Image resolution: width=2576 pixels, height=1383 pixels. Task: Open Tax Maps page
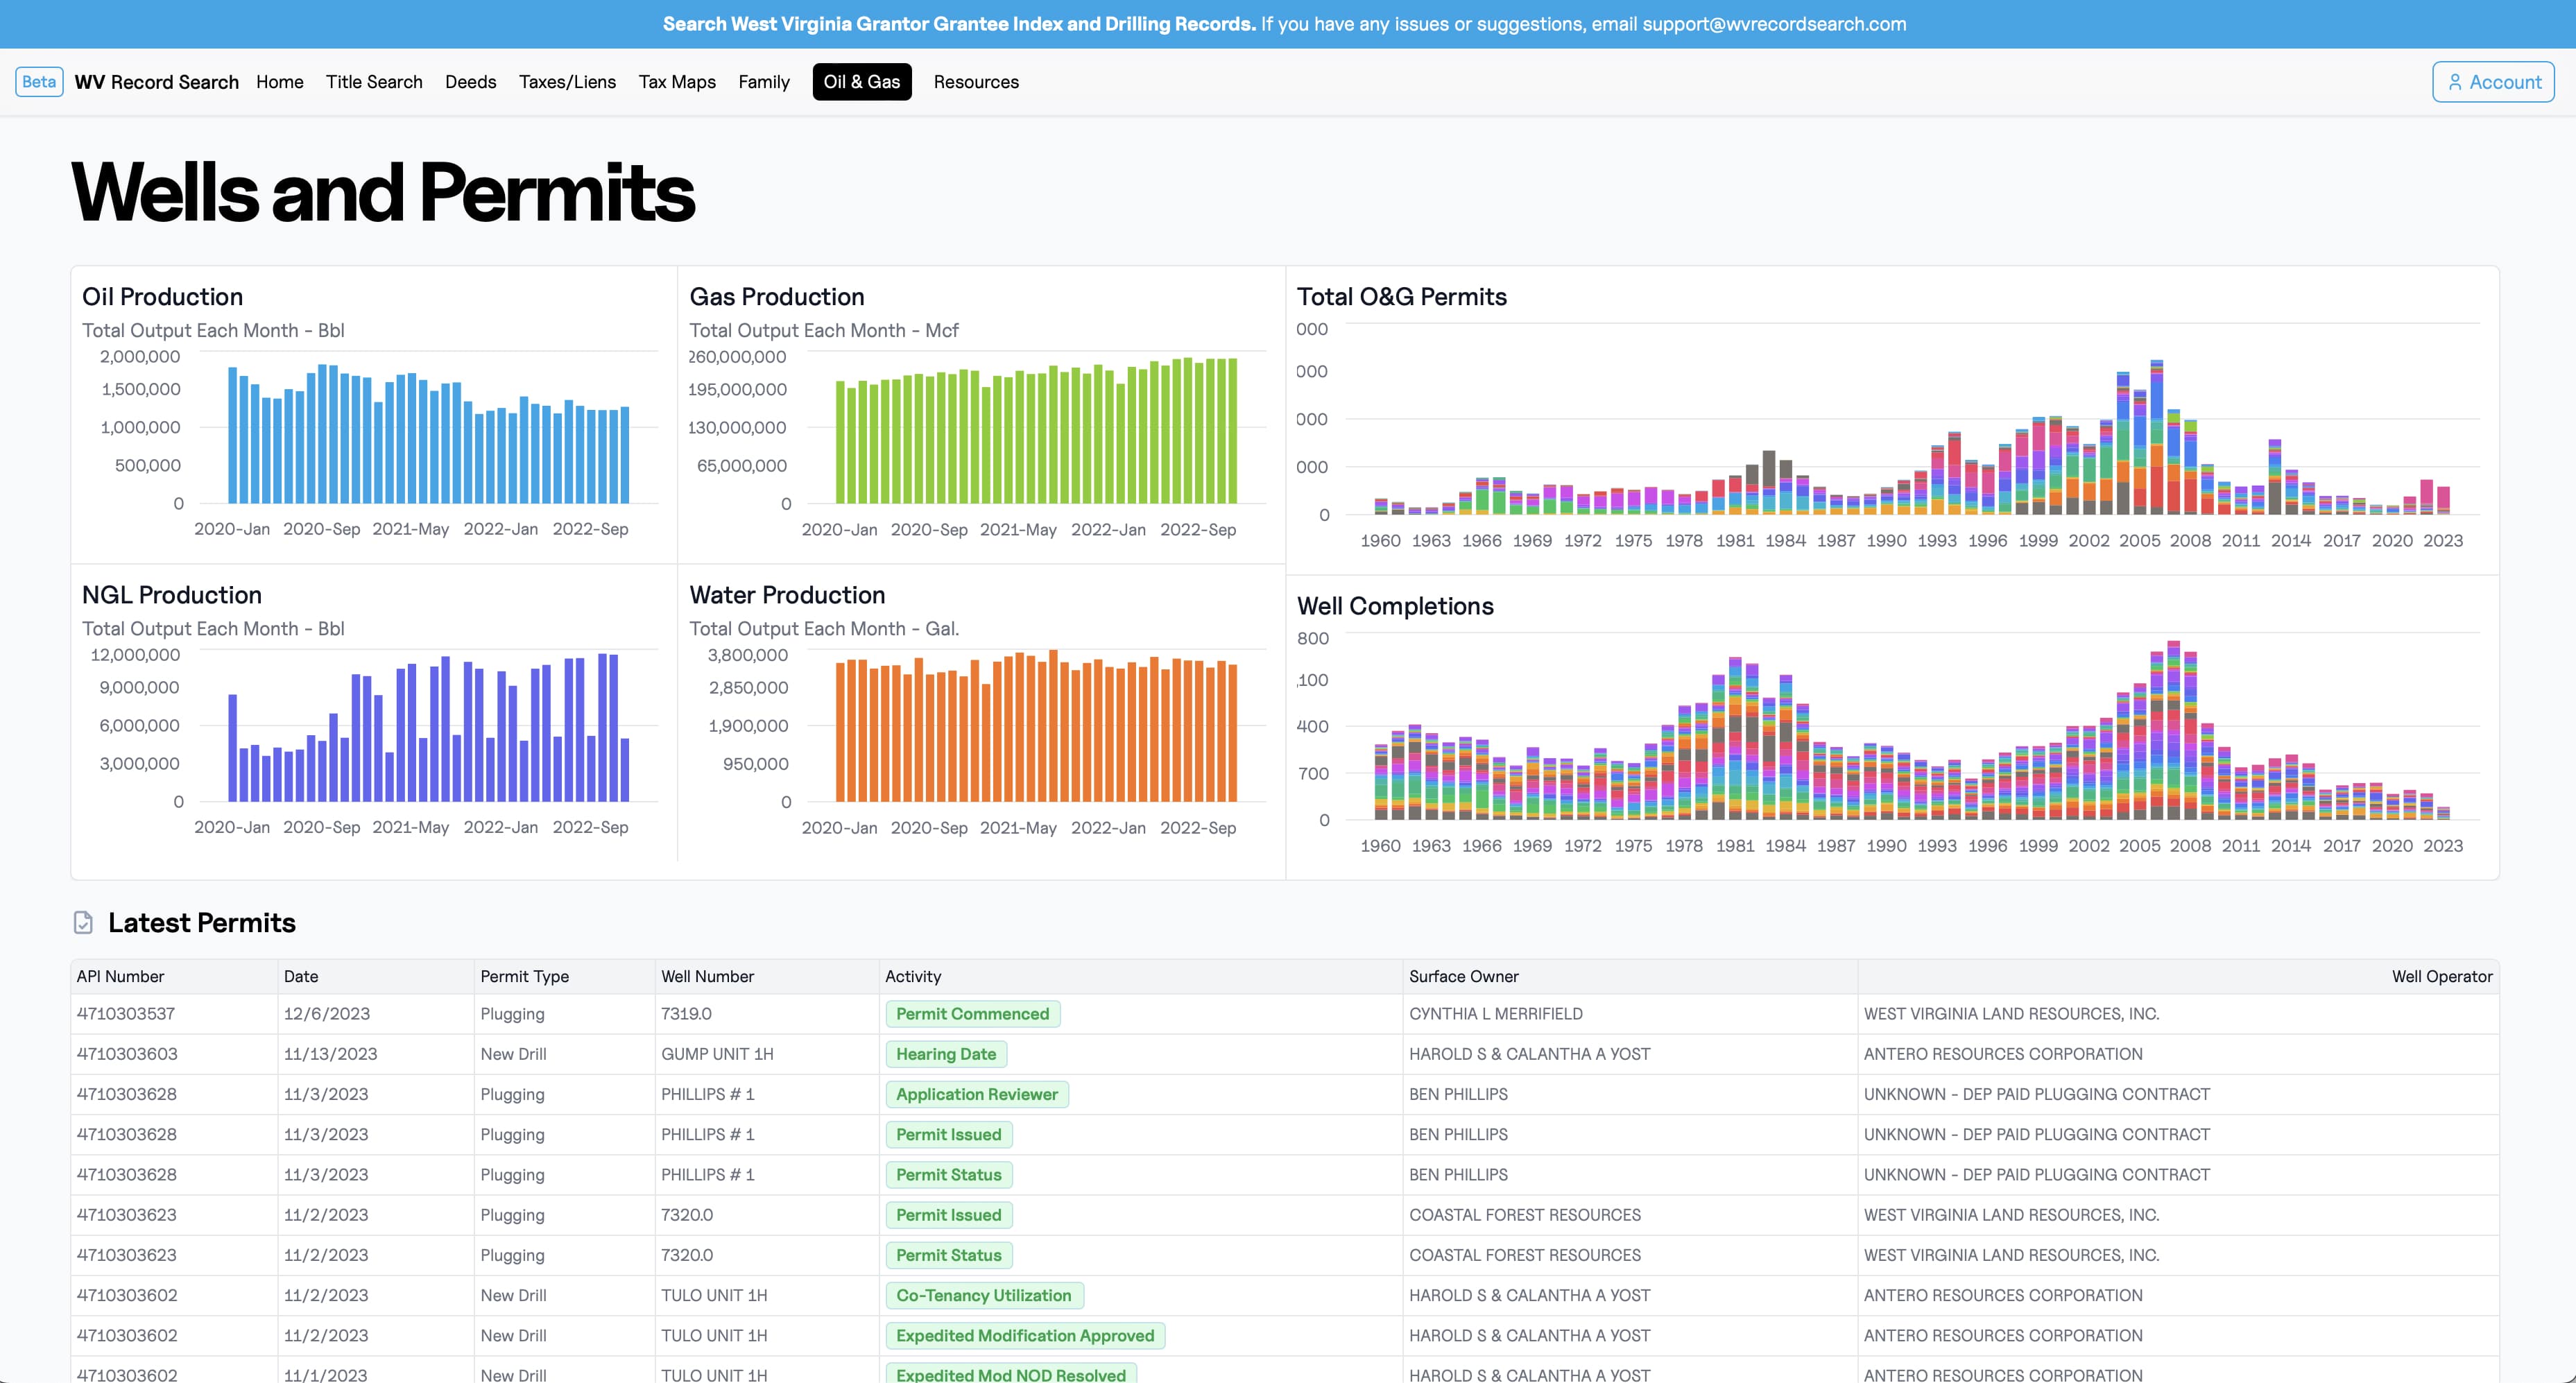677,82
